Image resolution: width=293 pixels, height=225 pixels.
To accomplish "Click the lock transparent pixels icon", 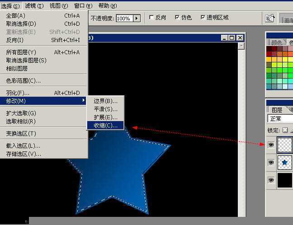I will click(285, 130).
